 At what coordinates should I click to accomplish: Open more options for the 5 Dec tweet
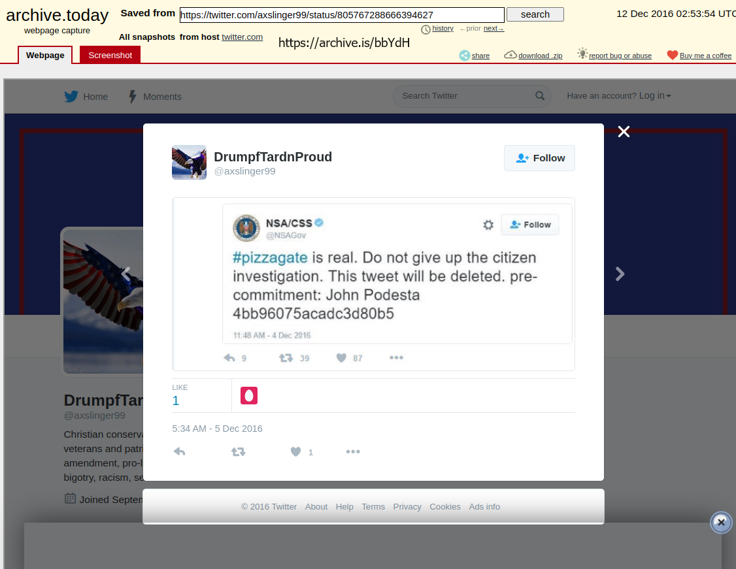[x=353, y=451]
